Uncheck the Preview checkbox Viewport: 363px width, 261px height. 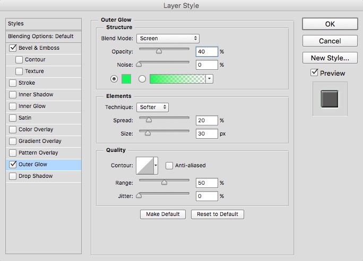(315, 73)
